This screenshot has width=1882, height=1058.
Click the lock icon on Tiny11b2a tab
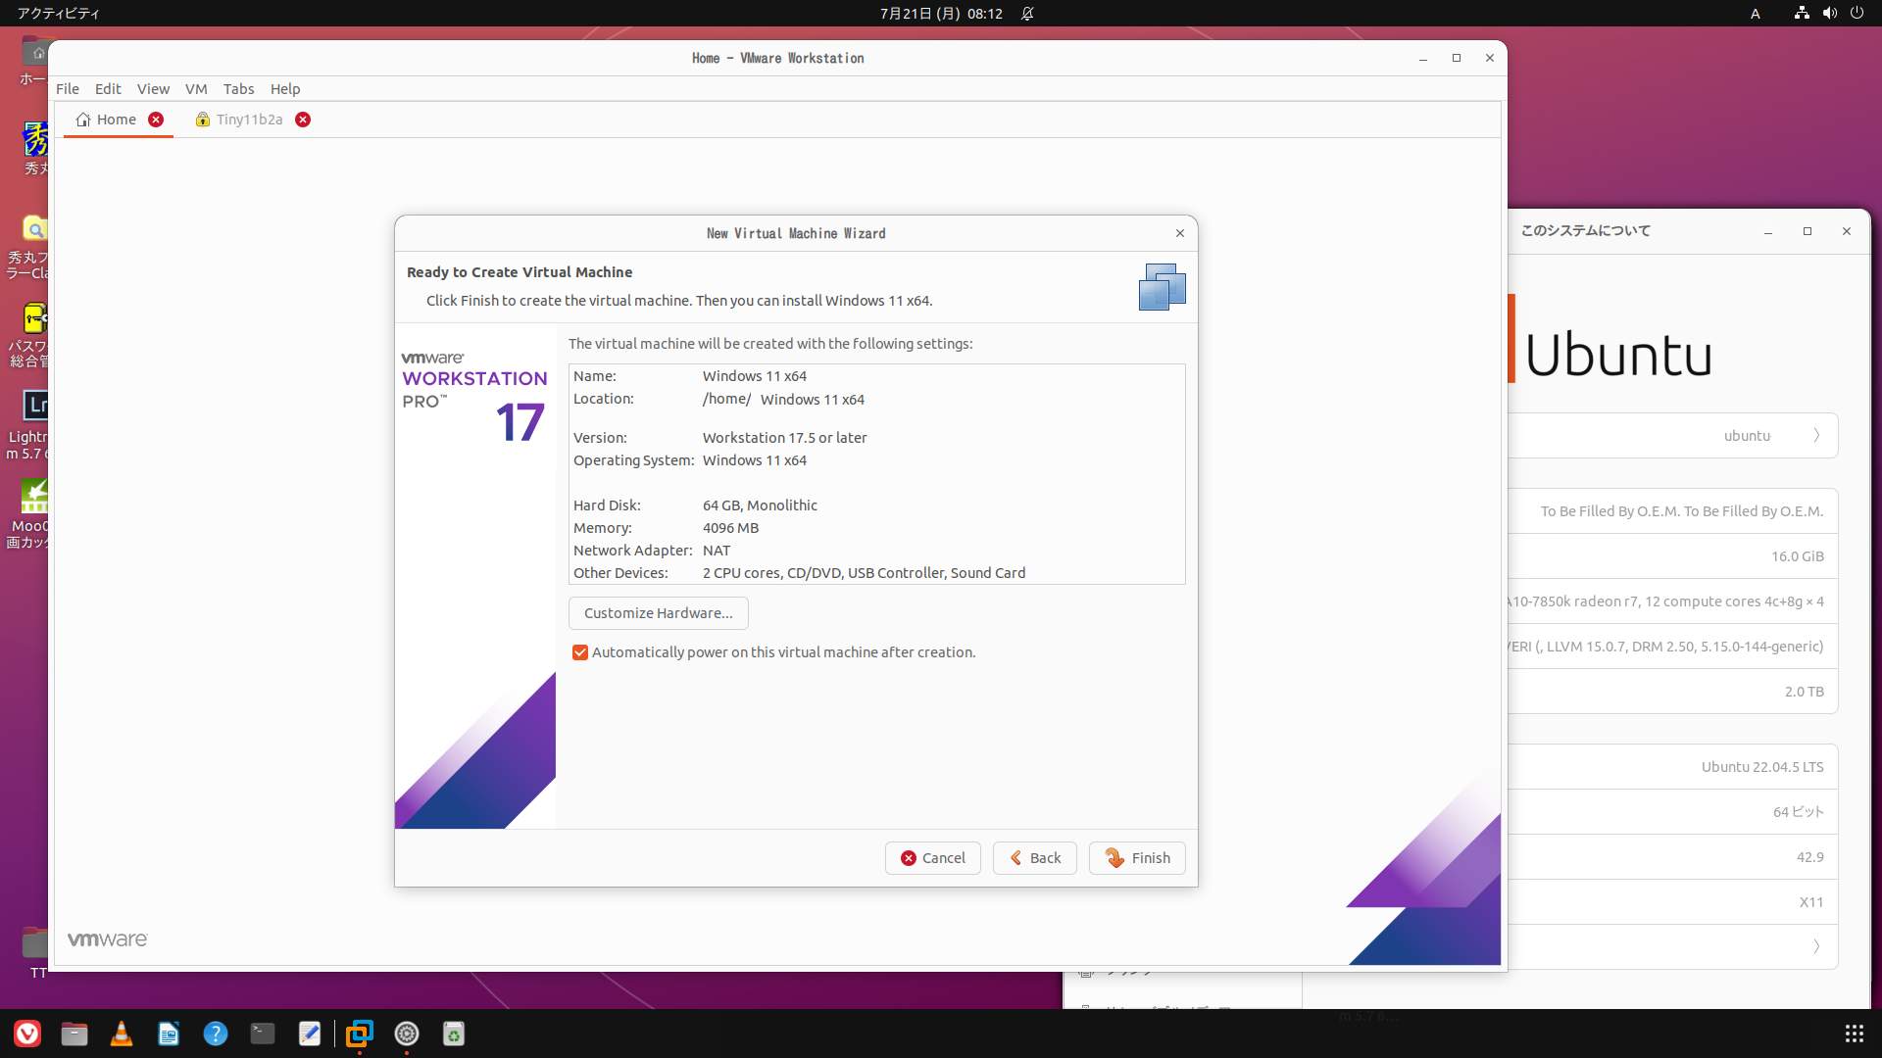[202, 120]
